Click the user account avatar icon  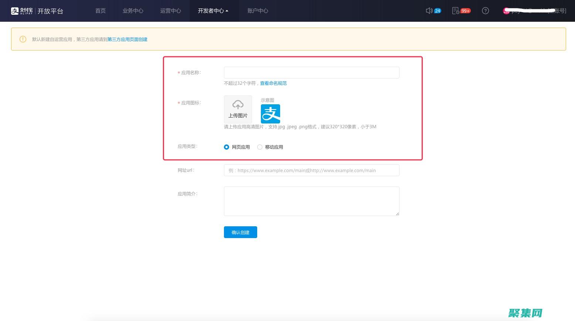tap(506, 11)
